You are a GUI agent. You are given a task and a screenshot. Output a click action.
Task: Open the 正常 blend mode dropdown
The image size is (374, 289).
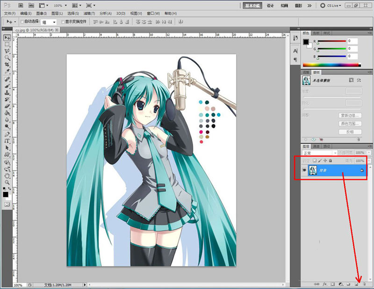(x=320, y=153)
